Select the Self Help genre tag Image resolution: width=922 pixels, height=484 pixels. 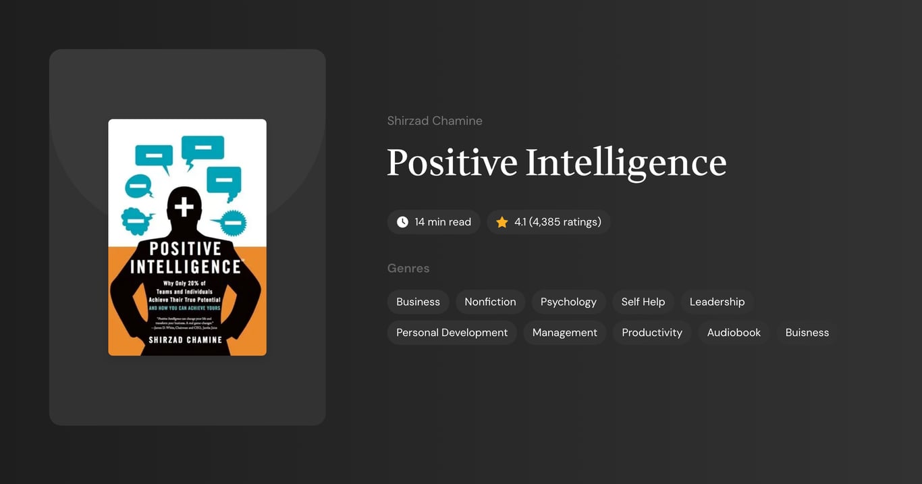643,302
